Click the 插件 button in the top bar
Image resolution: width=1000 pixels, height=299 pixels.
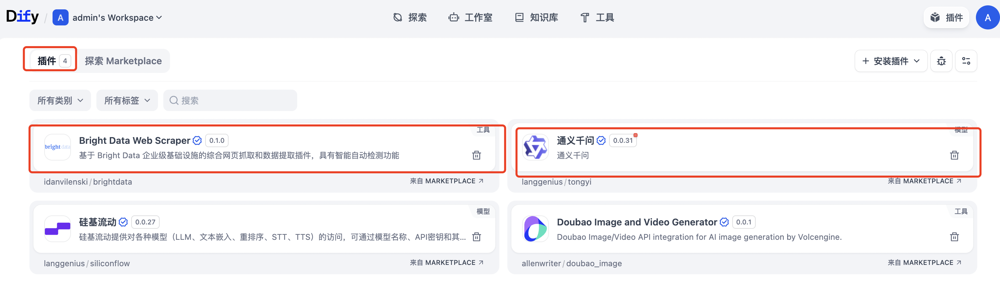(x=946, y=17)
